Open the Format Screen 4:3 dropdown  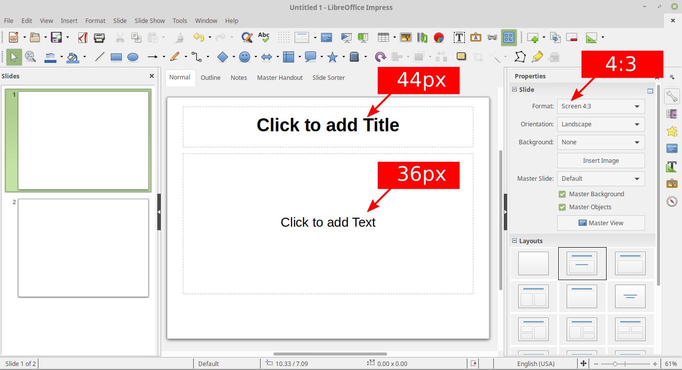(x=601, y=106)
